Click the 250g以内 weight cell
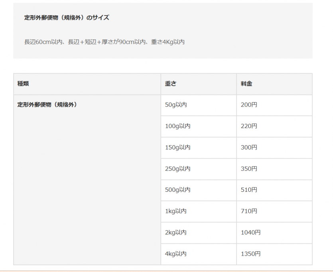333x272 pixels. [177, 169]
